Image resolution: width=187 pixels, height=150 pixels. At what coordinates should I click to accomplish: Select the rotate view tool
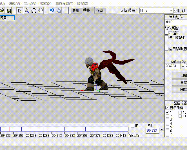(34, 11)
